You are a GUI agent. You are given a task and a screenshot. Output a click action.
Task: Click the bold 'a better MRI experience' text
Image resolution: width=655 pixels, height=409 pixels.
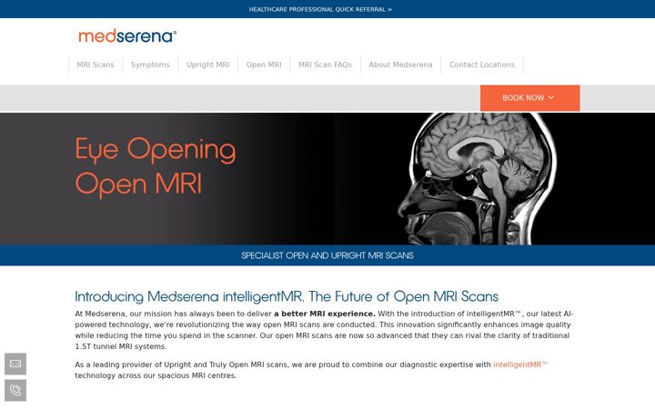(x=325, y=314)
